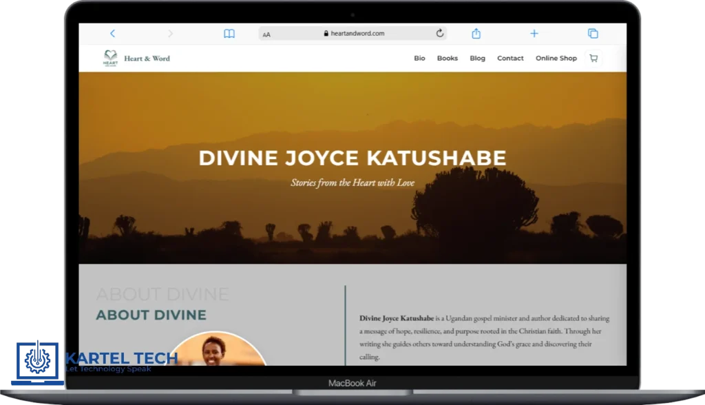Click the circular portrait photo of Divine

216,350
